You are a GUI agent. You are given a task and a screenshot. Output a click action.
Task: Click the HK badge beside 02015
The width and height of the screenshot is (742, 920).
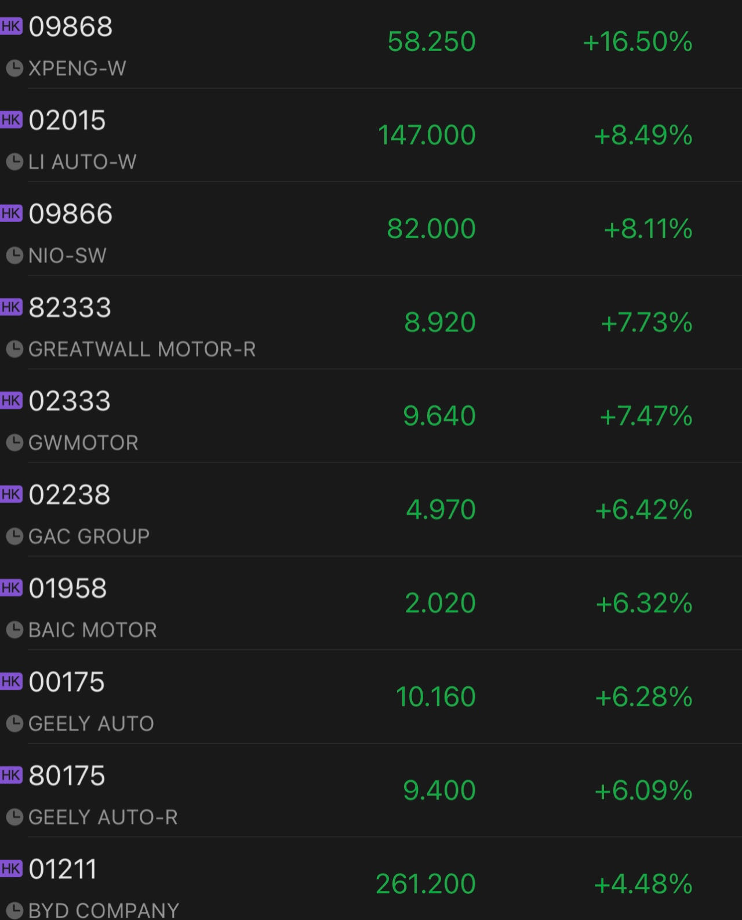point(10,119)
